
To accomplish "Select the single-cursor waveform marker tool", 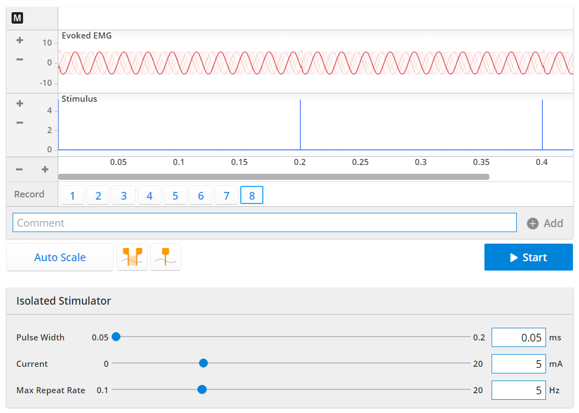I will point(166,257).
